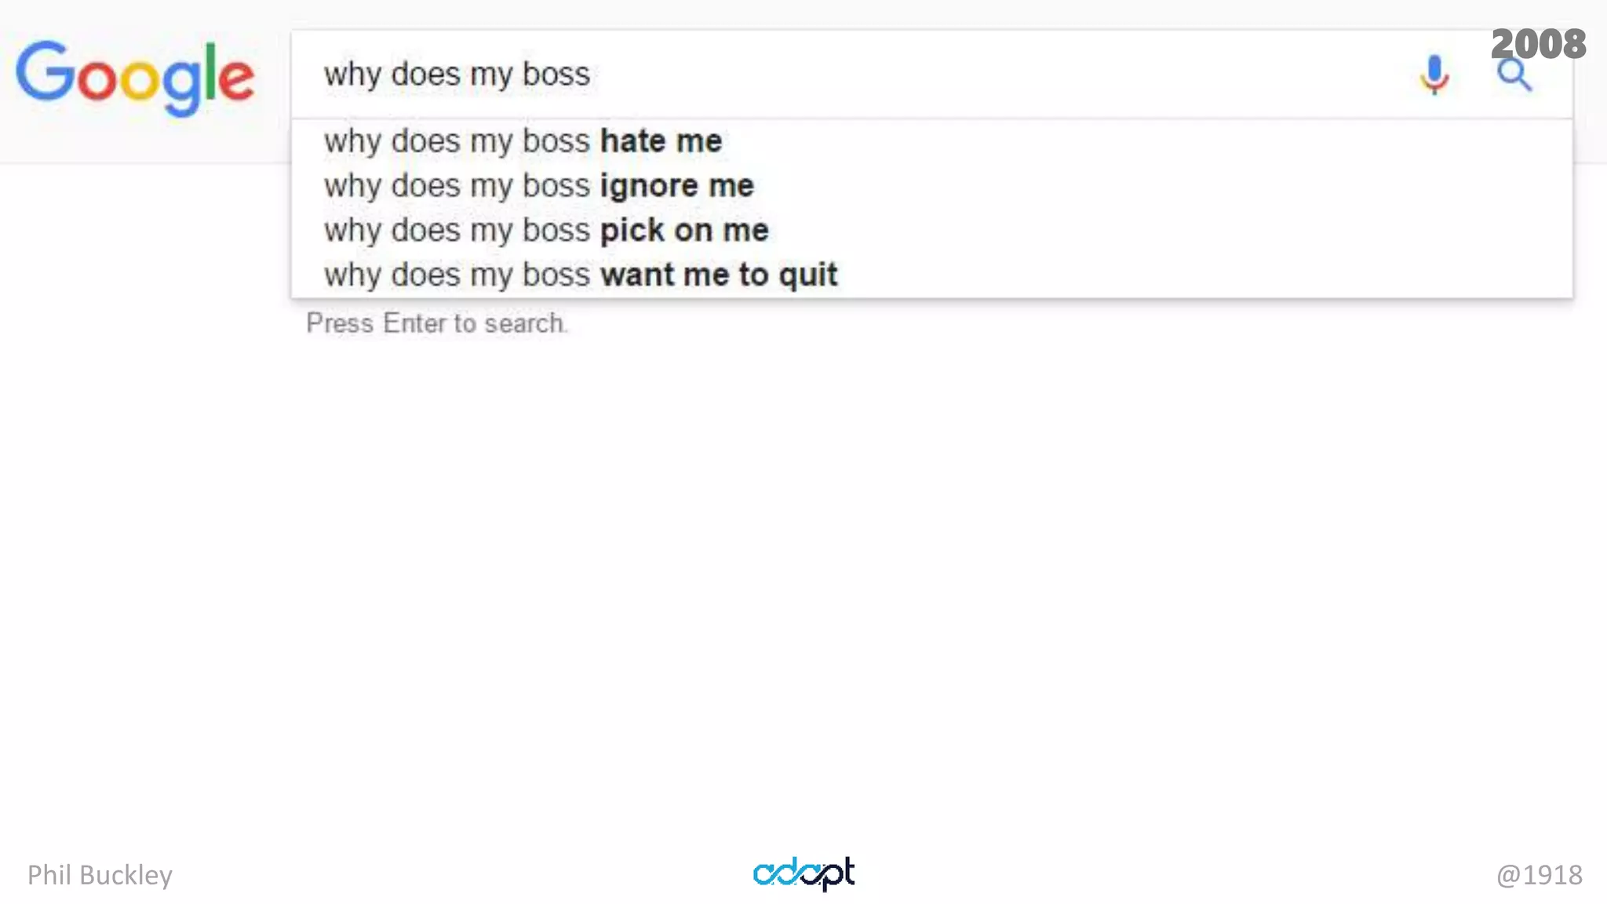
Task: Pick suggestion 'why does my boss pick on me'
Action: click(546, 231)
